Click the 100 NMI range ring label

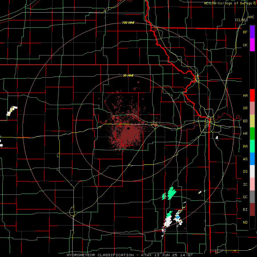(128, 23)
